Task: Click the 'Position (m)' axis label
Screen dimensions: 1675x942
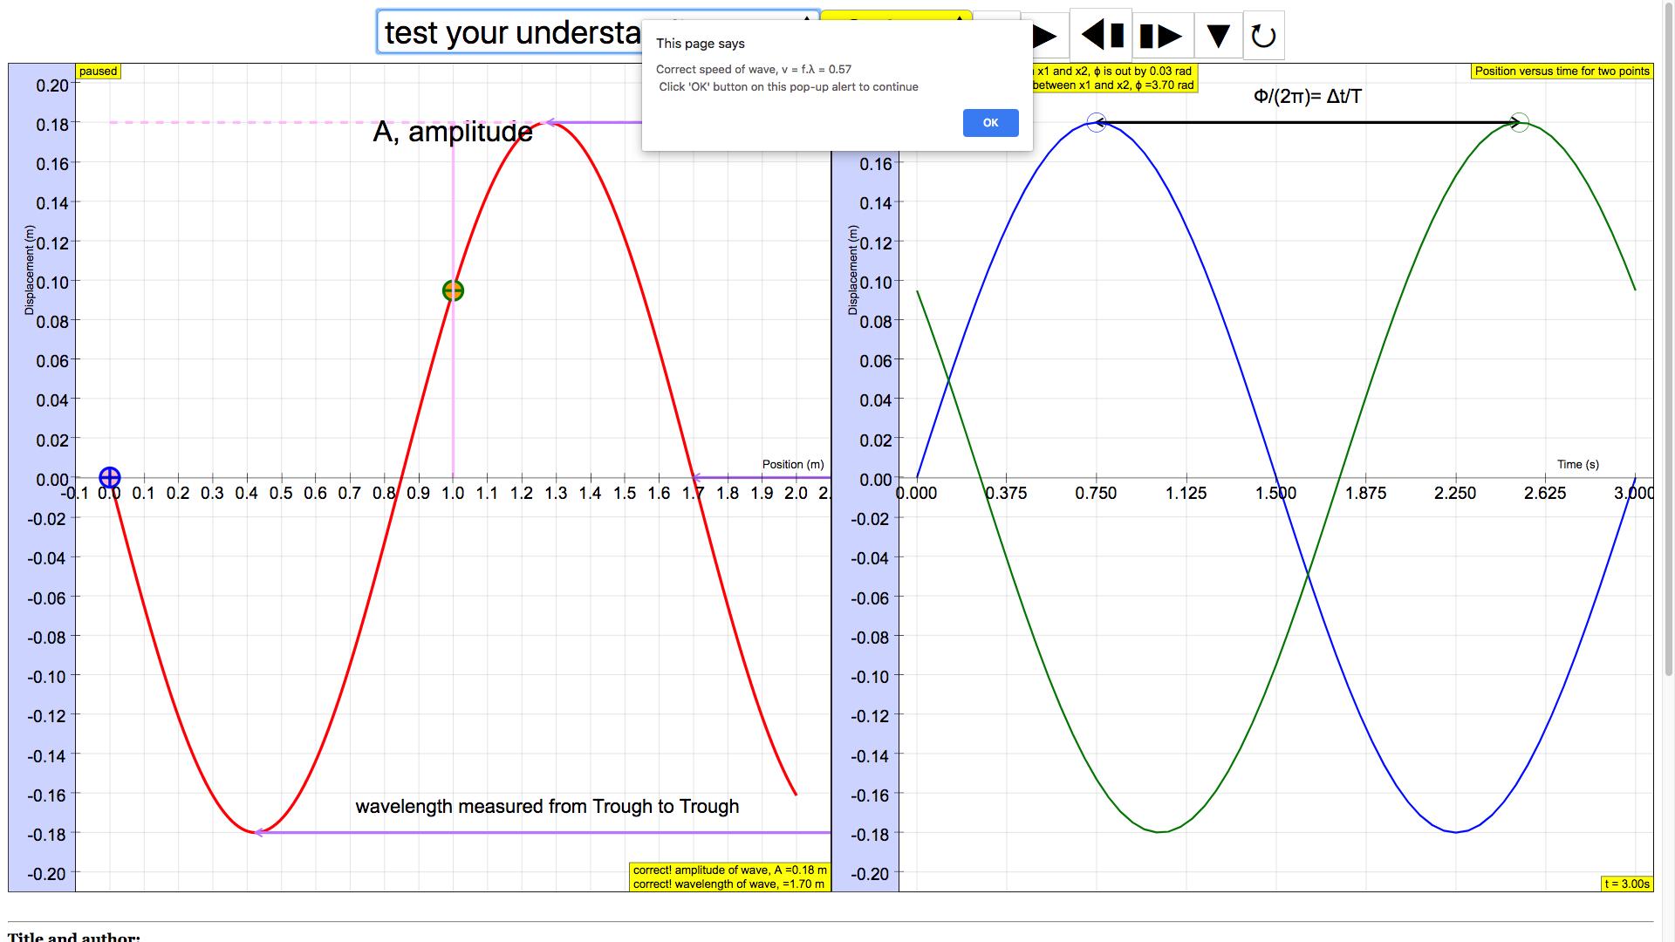Action: pos(793,464)
